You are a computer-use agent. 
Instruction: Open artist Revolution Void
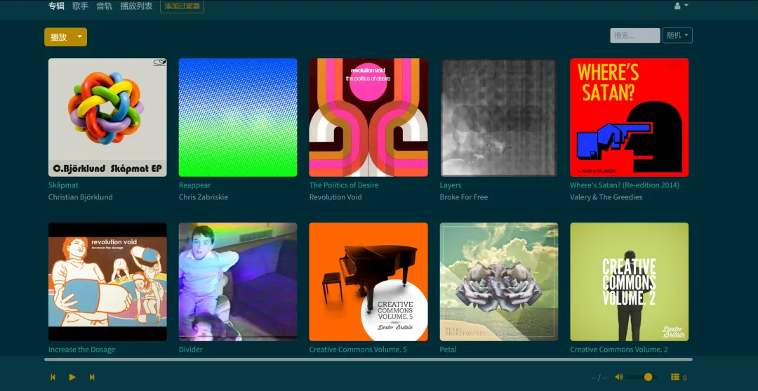(x=335, y=197)
